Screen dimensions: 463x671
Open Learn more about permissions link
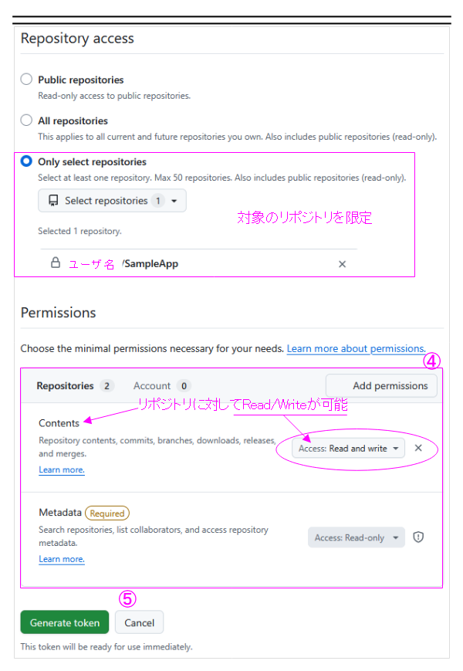click(356, 349)
